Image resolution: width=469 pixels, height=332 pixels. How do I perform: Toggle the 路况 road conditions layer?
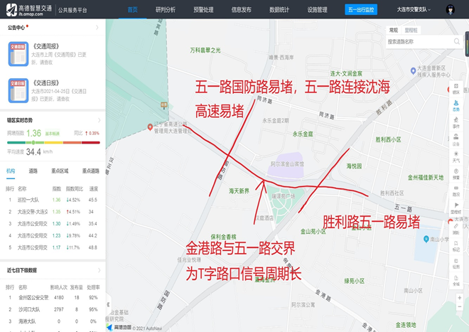tap(455, 191)
